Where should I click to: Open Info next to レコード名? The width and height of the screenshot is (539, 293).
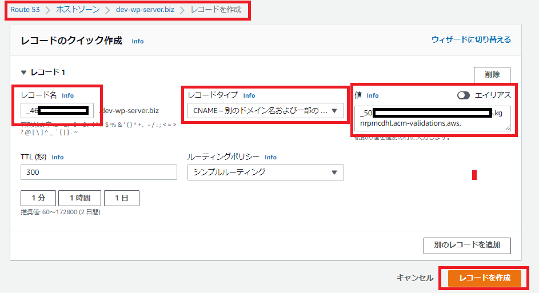(x=67, y=95)
